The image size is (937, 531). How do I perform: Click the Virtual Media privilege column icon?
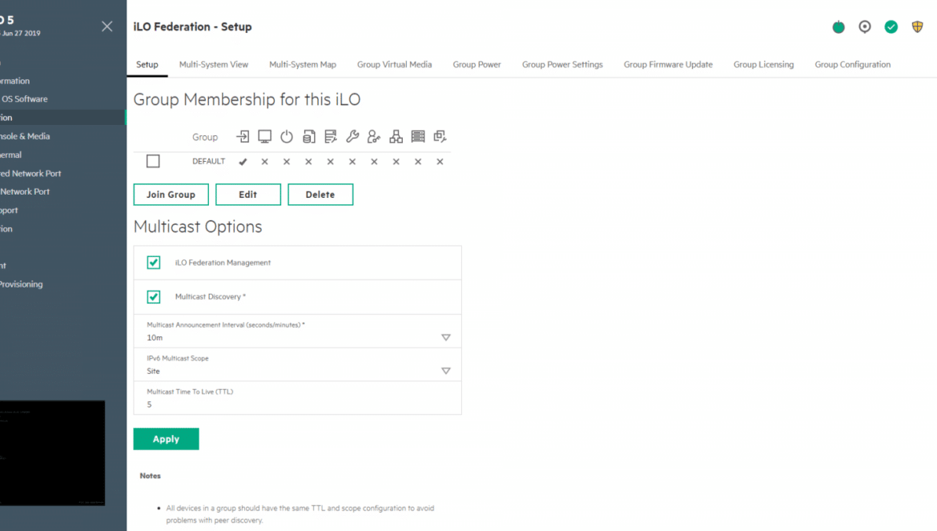point(309,137)
